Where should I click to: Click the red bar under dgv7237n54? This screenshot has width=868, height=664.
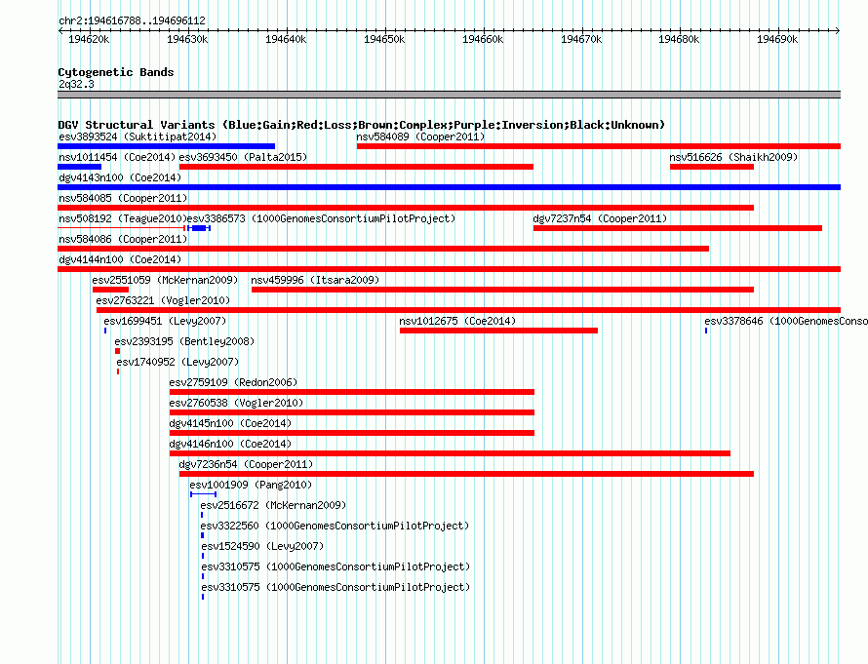coord(678,228)
